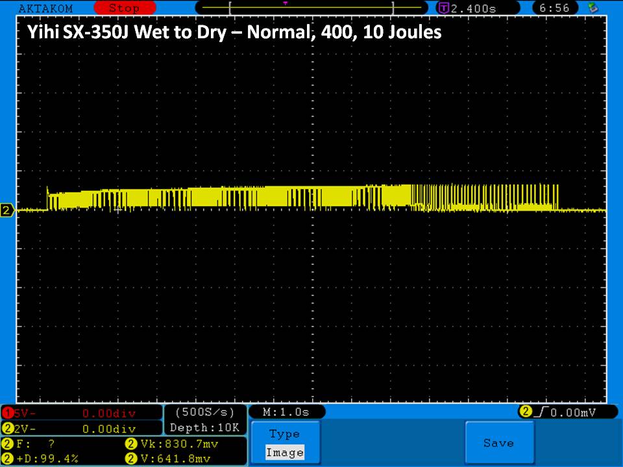Click the waveform memory position bar at top
Image resolution: width=623 pixels, height=467 pixels.
click(x=311, y=8)
